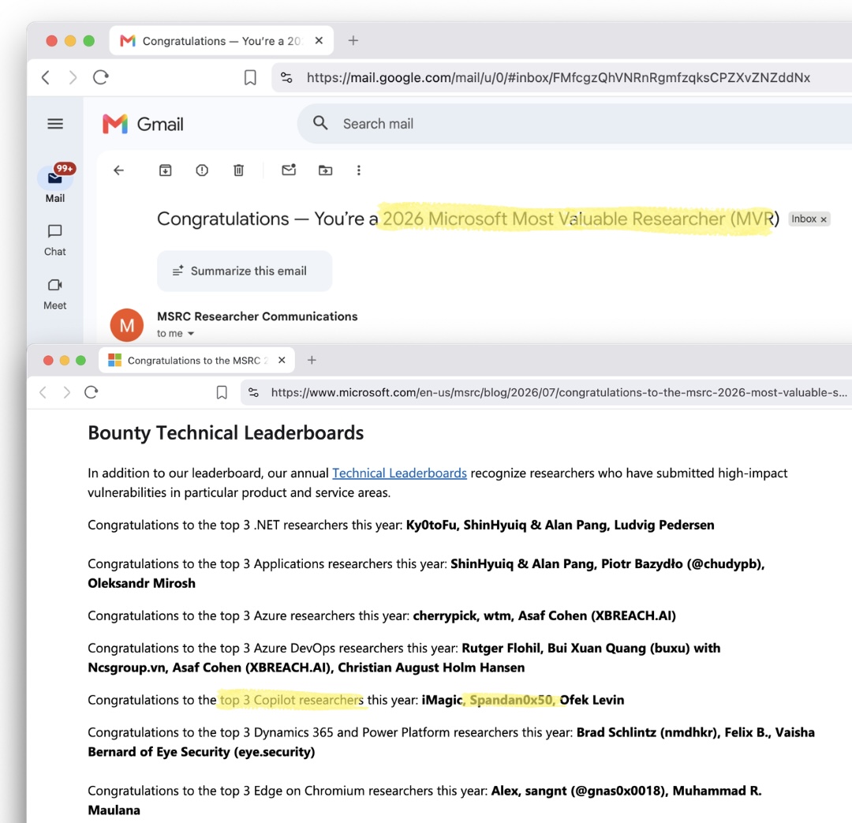
Task: Click the microsoft.com blog URL
Action: coord(559,392)
